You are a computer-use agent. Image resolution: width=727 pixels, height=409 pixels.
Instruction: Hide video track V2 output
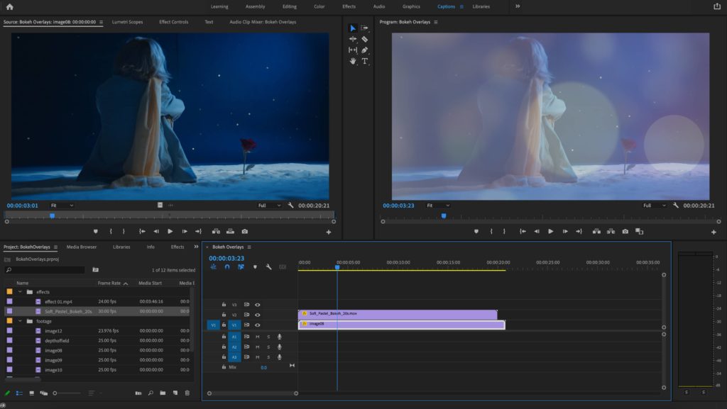[256, 313]
